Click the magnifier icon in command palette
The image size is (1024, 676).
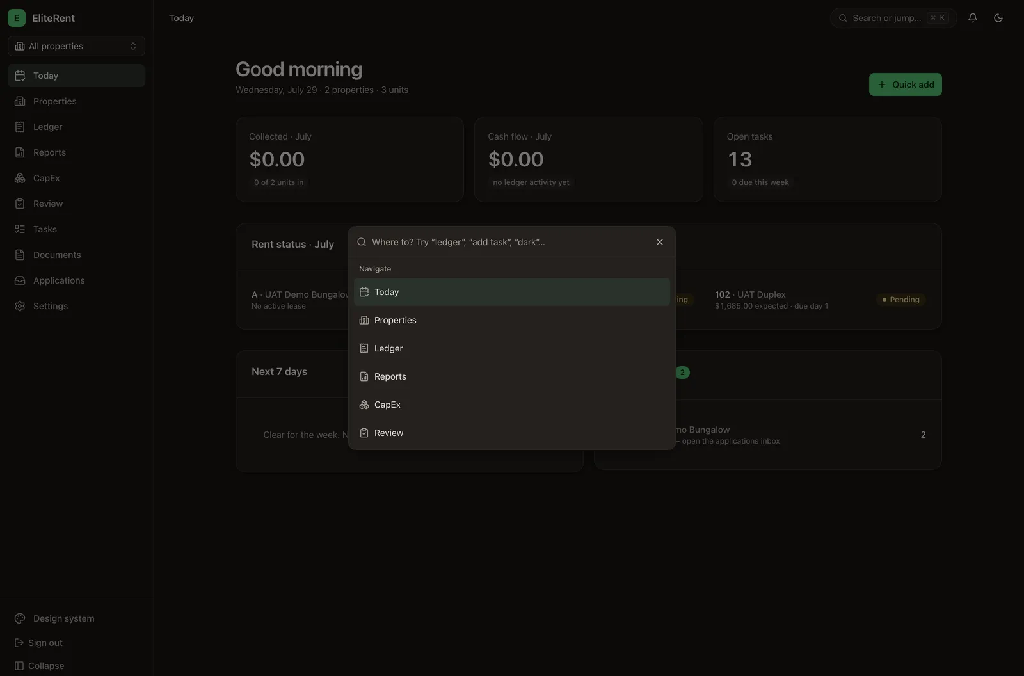[x=362, y=242]
